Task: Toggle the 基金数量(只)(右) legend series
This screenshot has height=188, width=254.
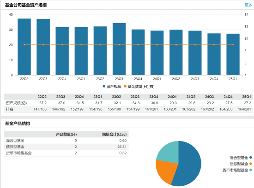Action: pos(139,87)
